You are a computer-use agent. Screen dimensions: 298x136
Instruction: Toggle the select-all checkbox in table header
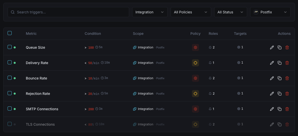[x=10, y=33]
